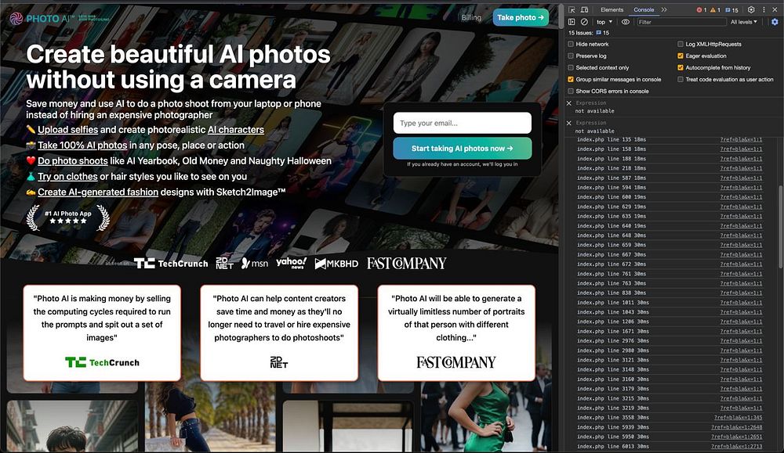The width and height of the screenshot is (784, 453).
Task: Focus the Type your email field
Action: click(x=462, y=123)
